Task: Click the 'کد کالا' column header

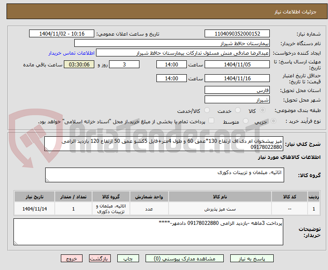Action: 289,197
